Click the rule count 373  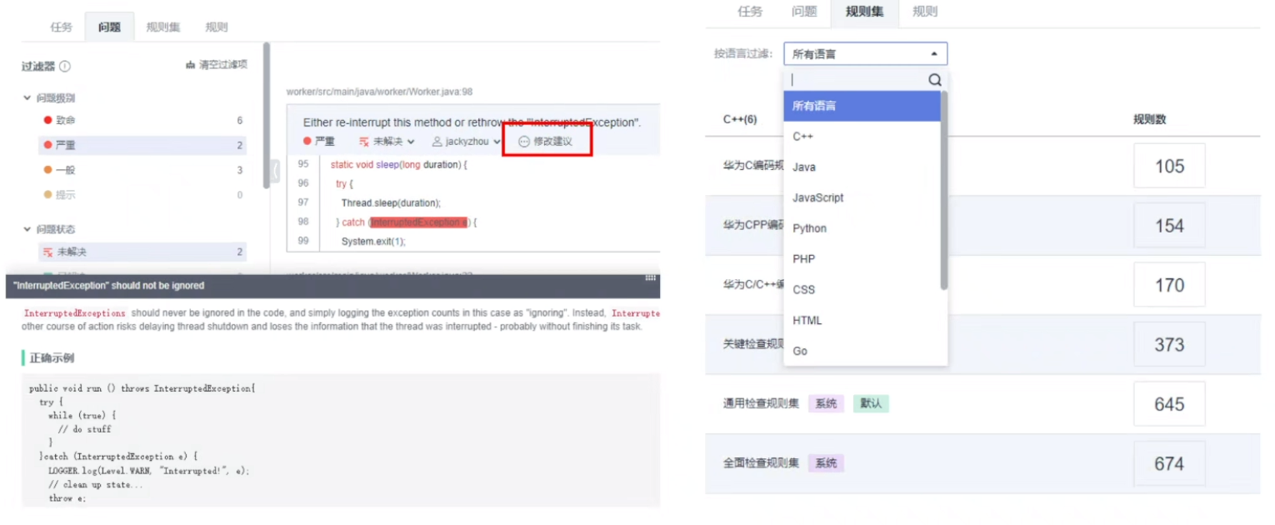coord(1169,344)
